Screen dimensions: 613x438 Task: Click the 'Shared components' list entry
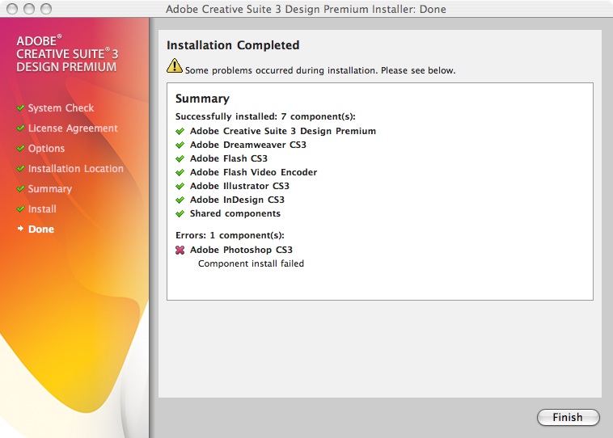235,213
